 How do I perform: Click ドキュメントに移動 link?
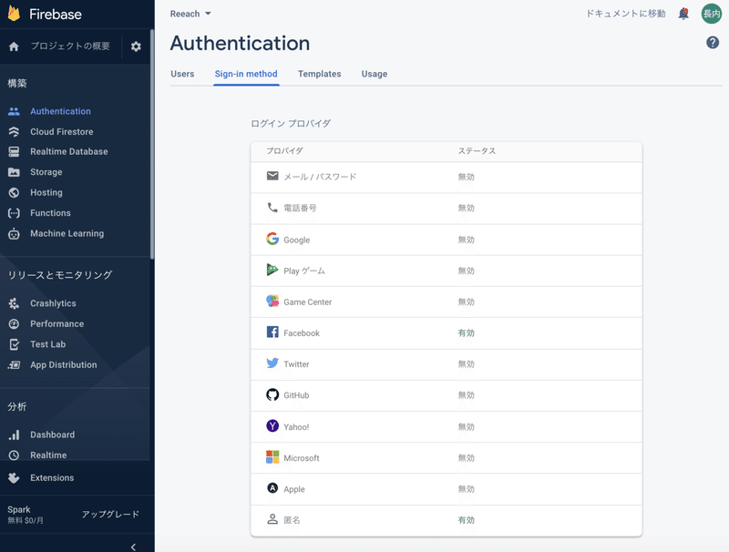click(625, 14)
